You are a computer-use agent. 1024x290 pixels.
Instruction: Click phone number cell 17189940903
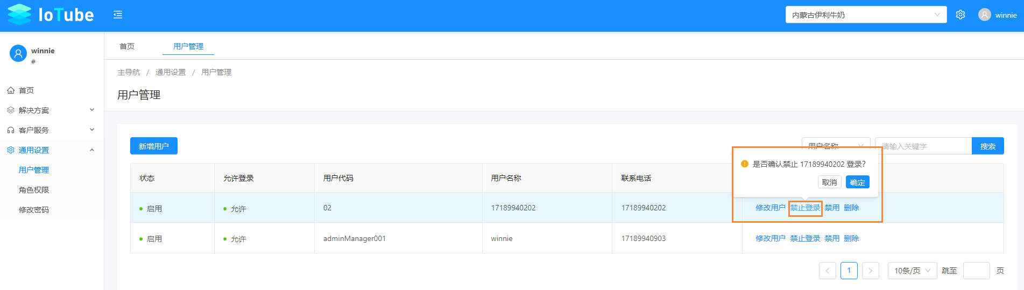click(644, 238)
